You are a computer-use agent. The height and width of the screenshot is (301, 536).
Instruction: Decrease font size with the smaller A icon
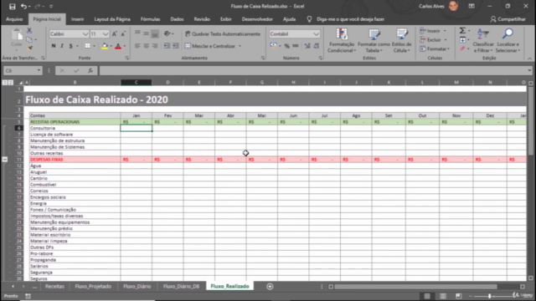click(x=123, y=33)
